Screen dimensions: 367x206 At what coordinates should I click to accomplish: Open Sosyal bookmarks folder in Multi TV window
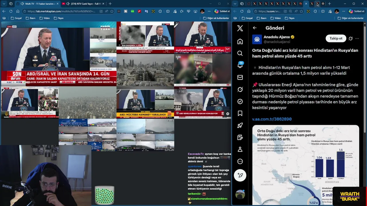(x=16, y=18)
